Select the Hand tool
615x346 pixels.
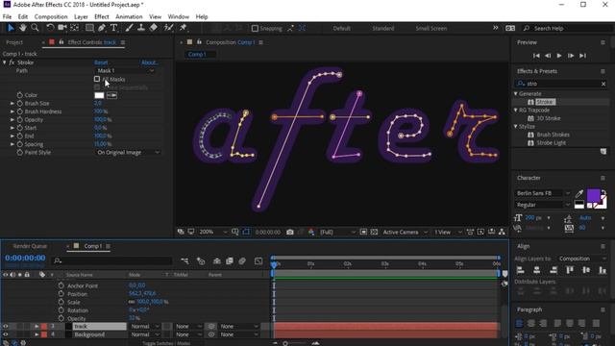tap(23, 28)
